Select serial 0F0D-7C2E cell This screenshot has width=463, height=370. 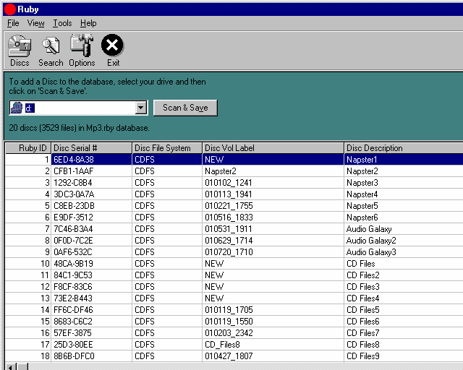click(x=92, y=241)
